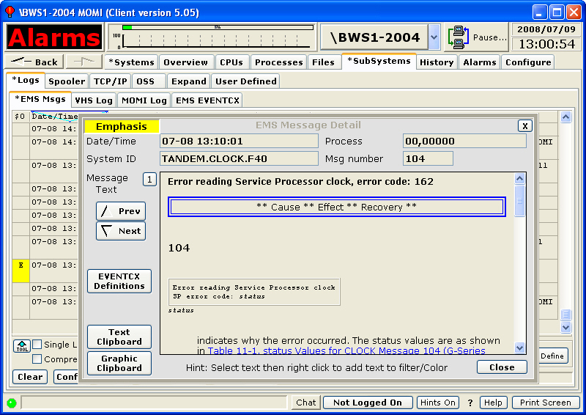Close the EMS Message Detail dialog with X
Image resolution: width=586 pixels, height=415 pixels.
point(524,126)
